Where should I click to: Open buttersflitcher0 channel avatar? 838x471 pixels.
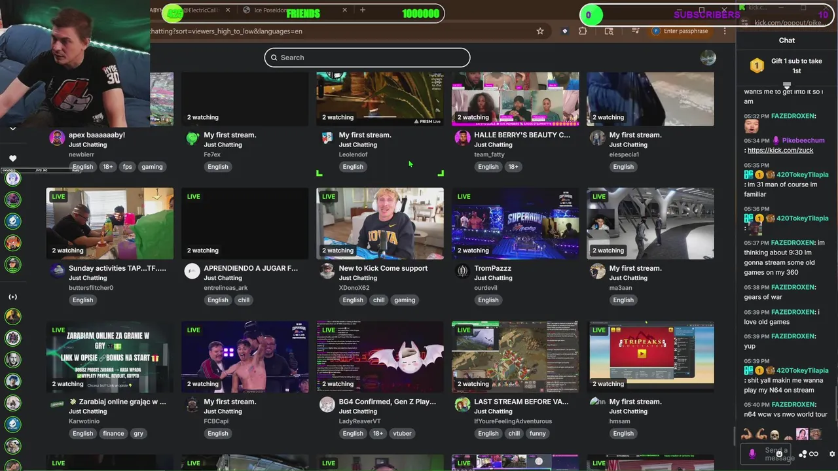57,271
